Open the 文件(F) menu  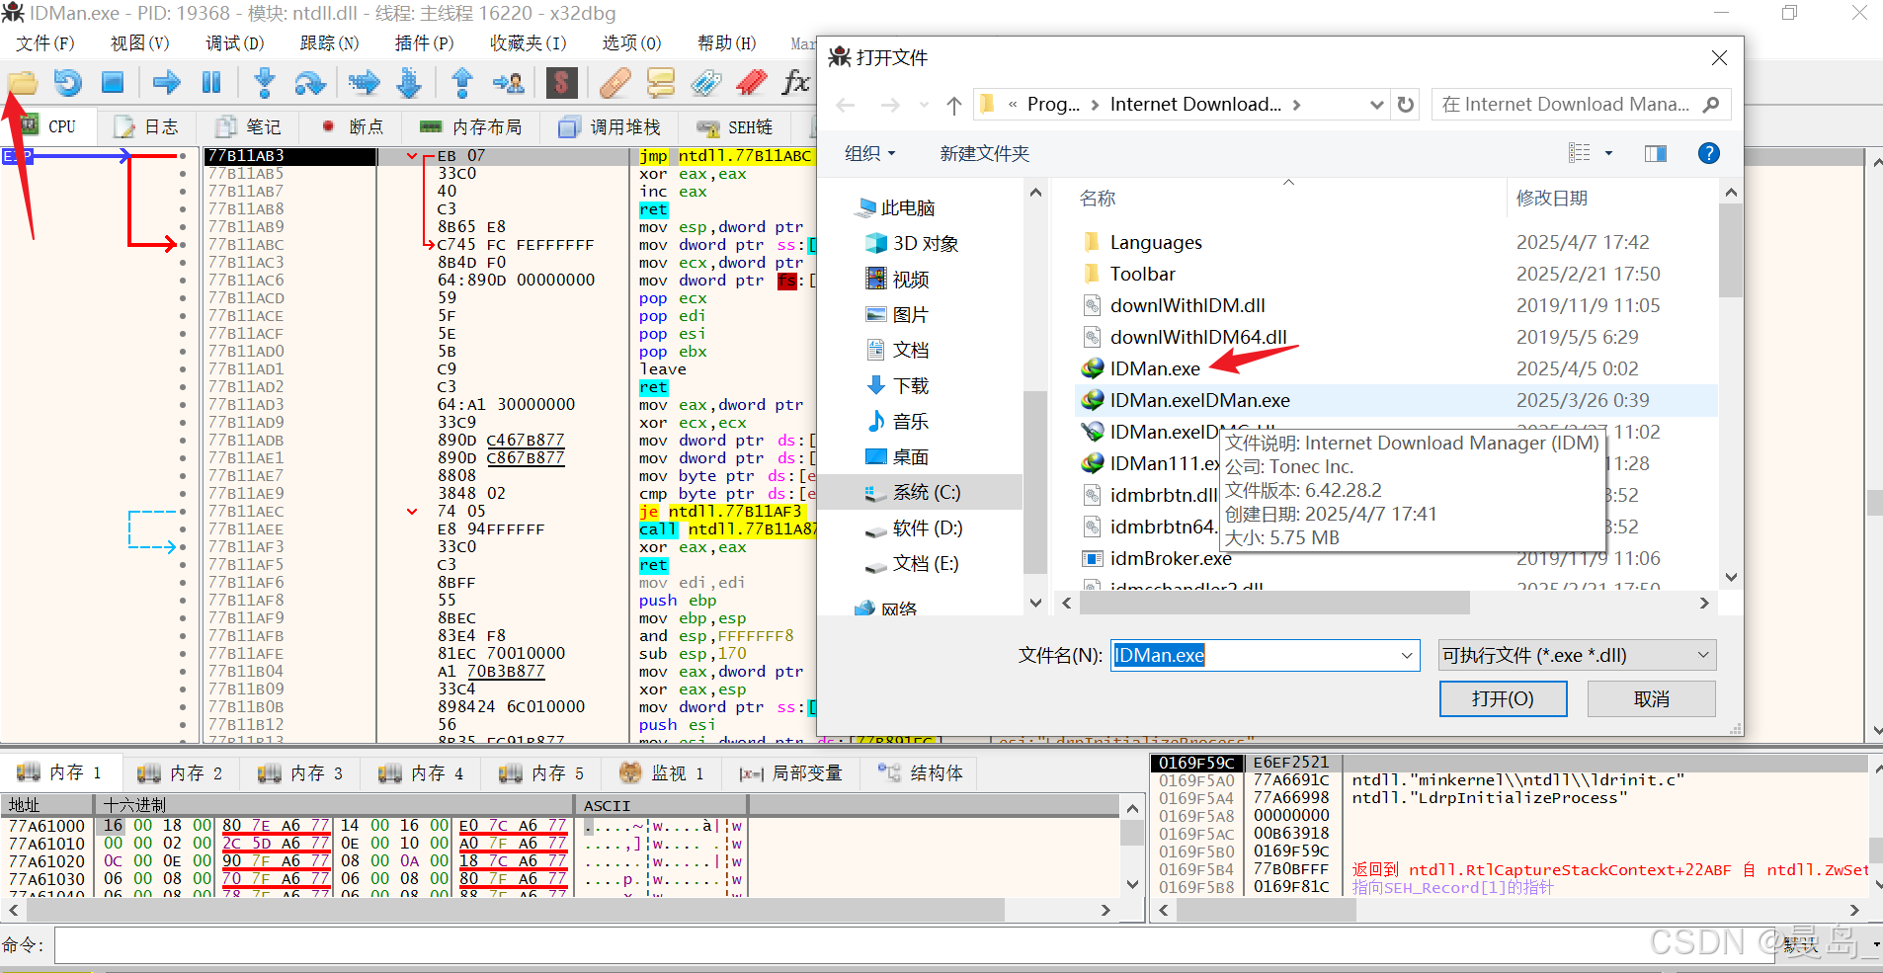coord(45,43)
